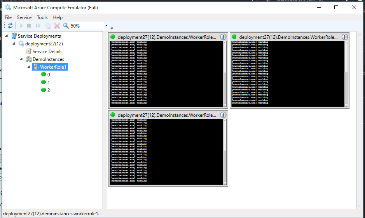Viewport: 365px width, 218px height.
Task: Click the emulator title bar app icon
Action: pyautogui.click(x=8, y=7)
